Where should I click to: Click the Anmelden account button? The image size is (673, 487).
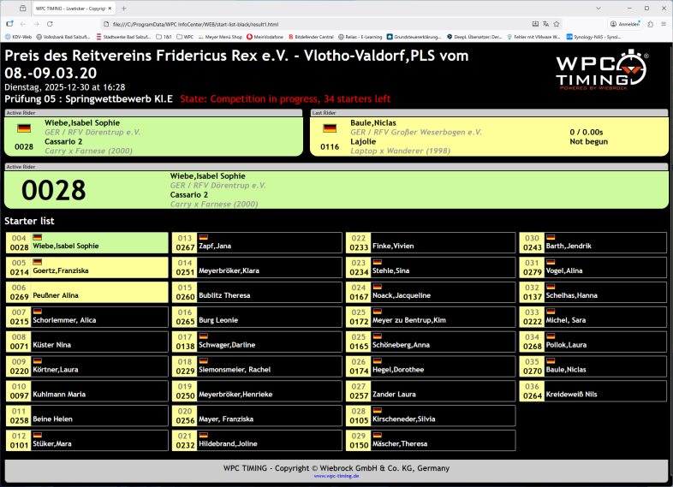627,24
